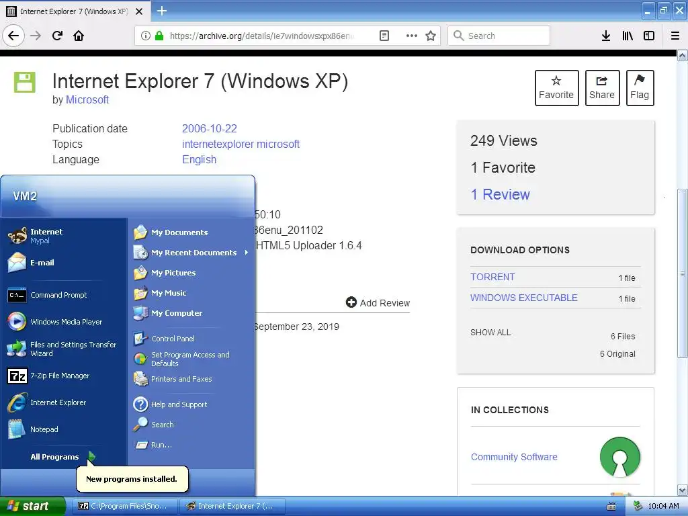Go back with the browser back arrow

tap(13, 36)
